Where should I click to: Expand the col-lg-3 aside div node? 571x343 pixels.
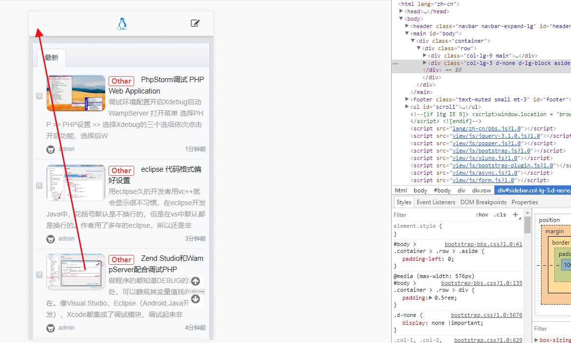[x=425, y=62]
